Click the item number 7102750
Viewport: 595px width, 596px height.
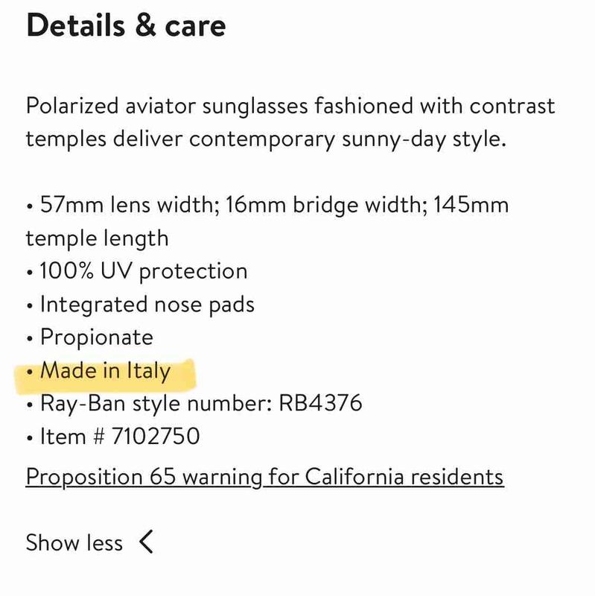156,436
